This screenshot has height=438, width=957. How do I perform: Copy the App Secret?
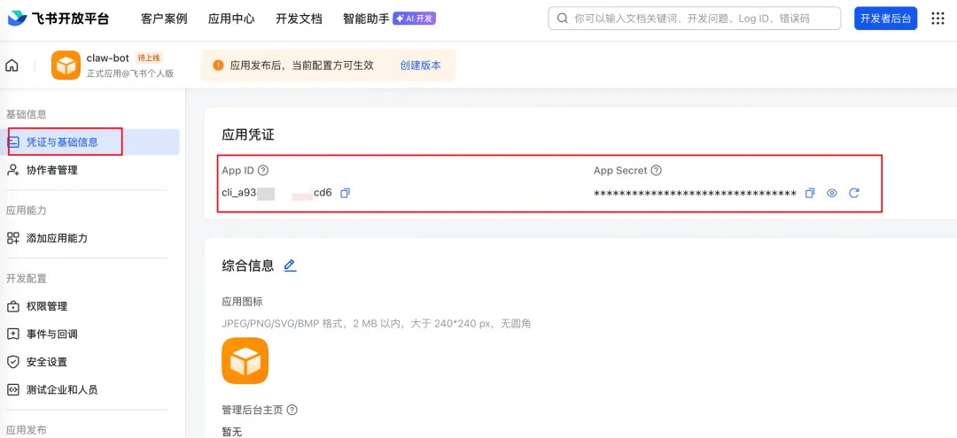click(810, 193)
